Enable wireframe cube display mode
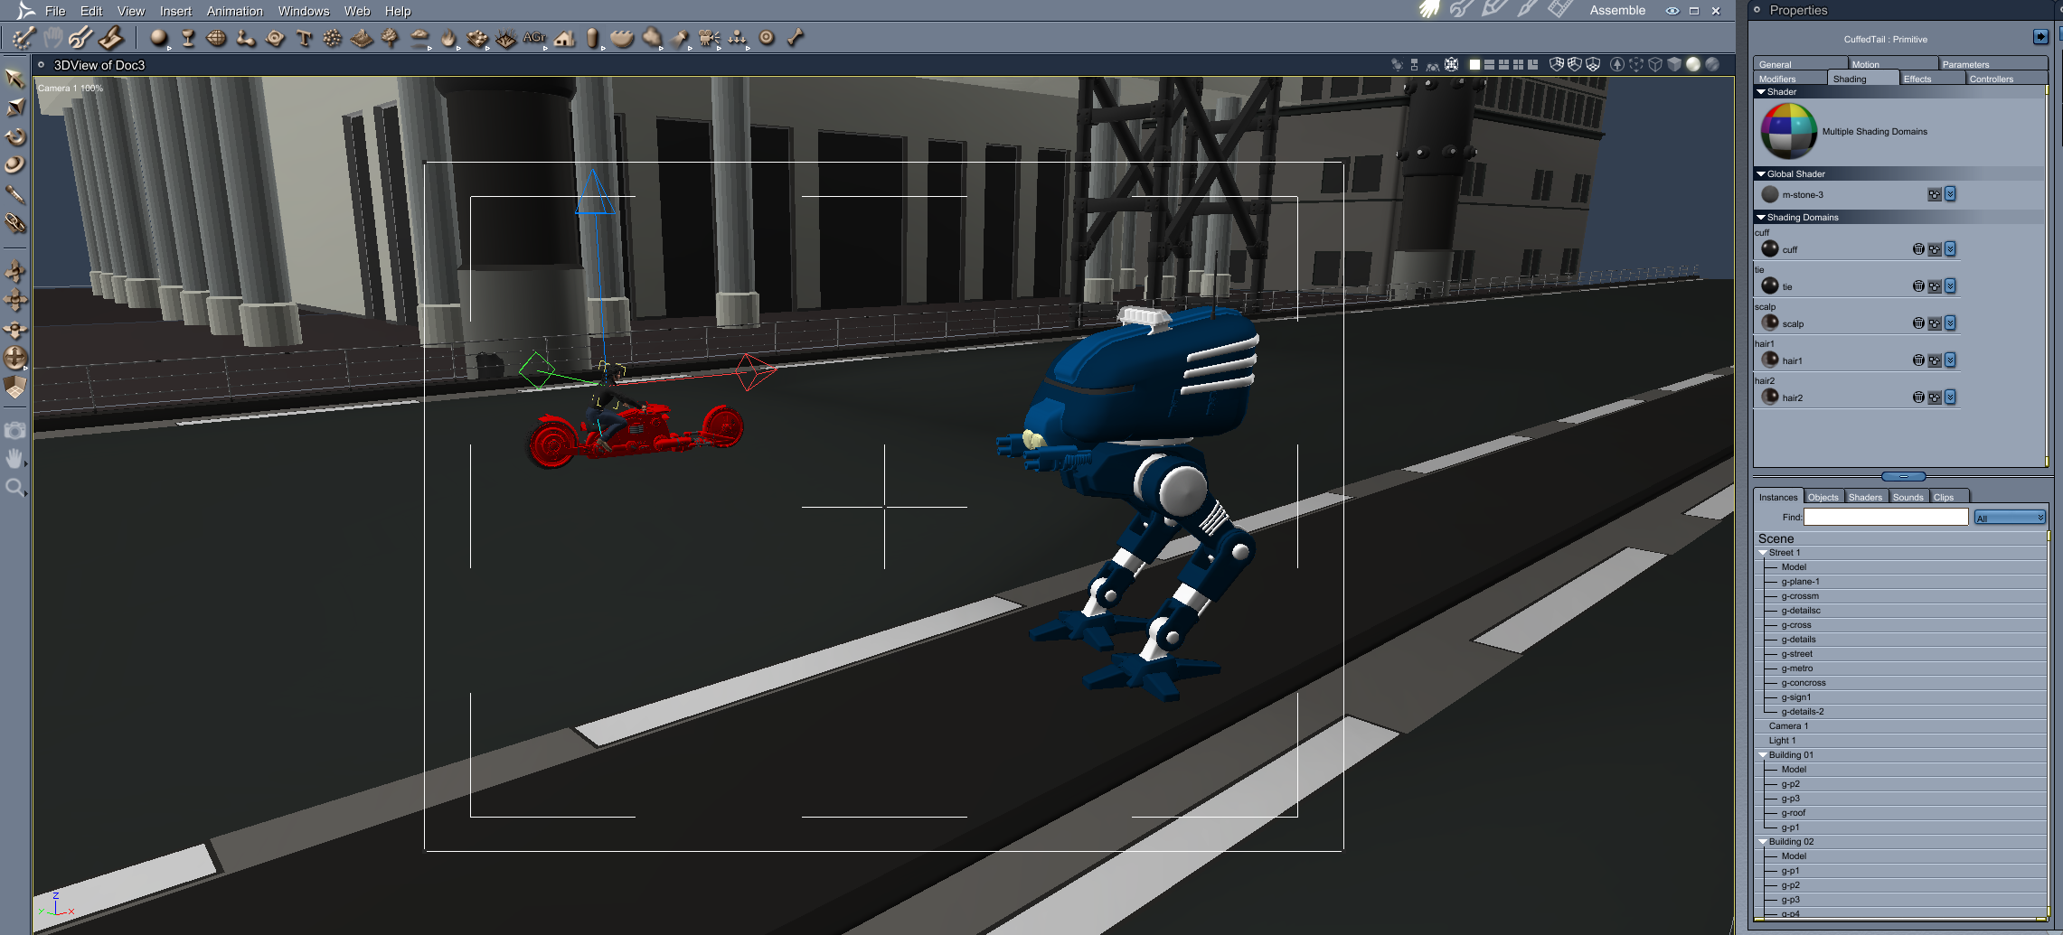Screen dimensions: 2063x935 pyautogui.click(x=1655, y=65)
